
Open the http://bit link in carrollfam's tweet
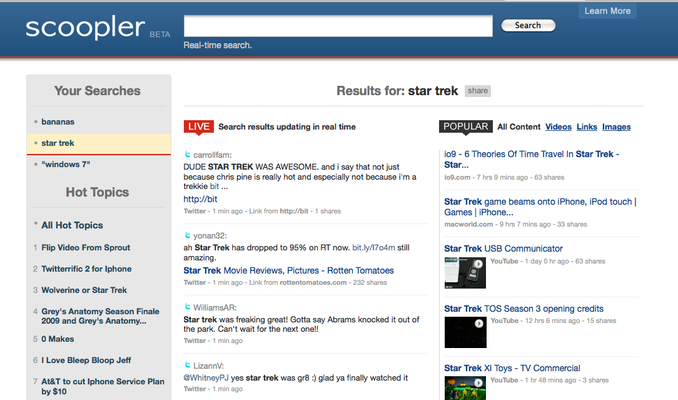pos(200,199)
